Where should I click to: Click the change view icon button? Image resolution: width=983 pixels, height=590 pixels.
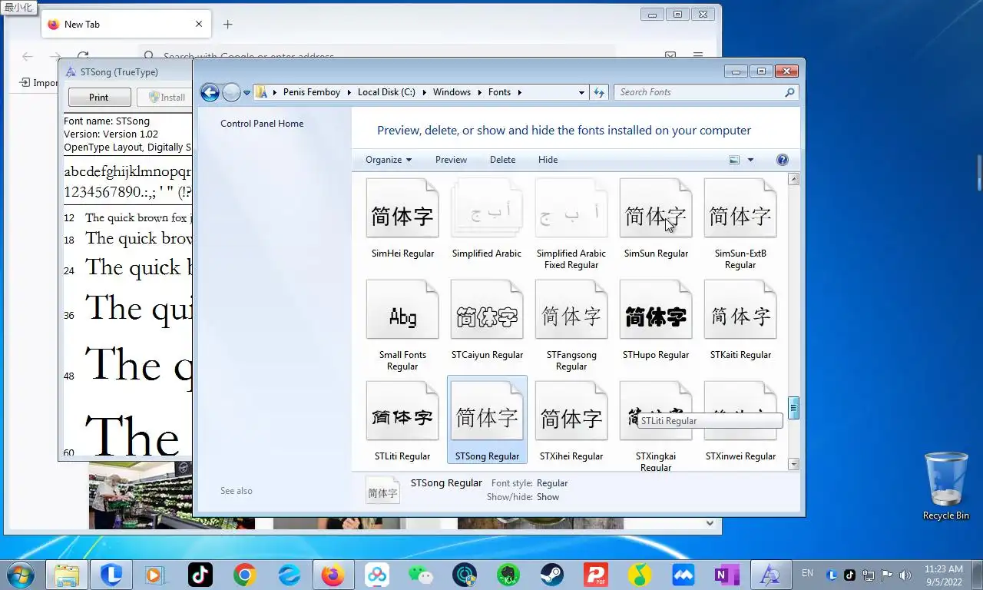point(734,160)
